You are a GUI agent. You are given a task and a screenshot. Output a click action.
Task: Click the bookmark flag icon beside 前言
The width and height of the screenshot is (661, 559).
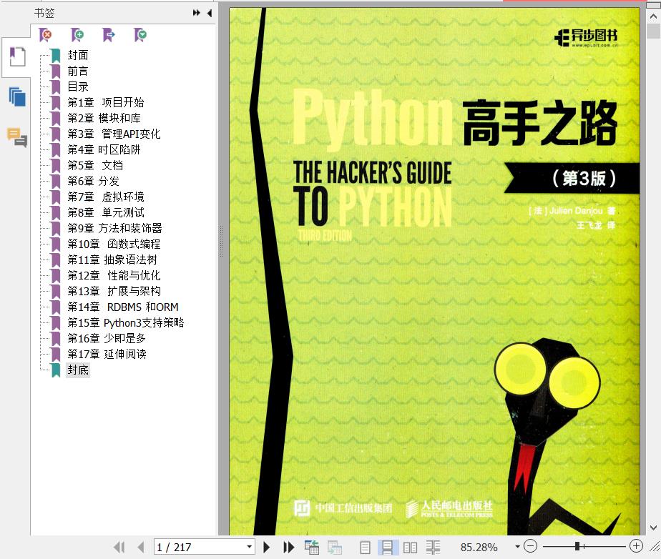56,71
